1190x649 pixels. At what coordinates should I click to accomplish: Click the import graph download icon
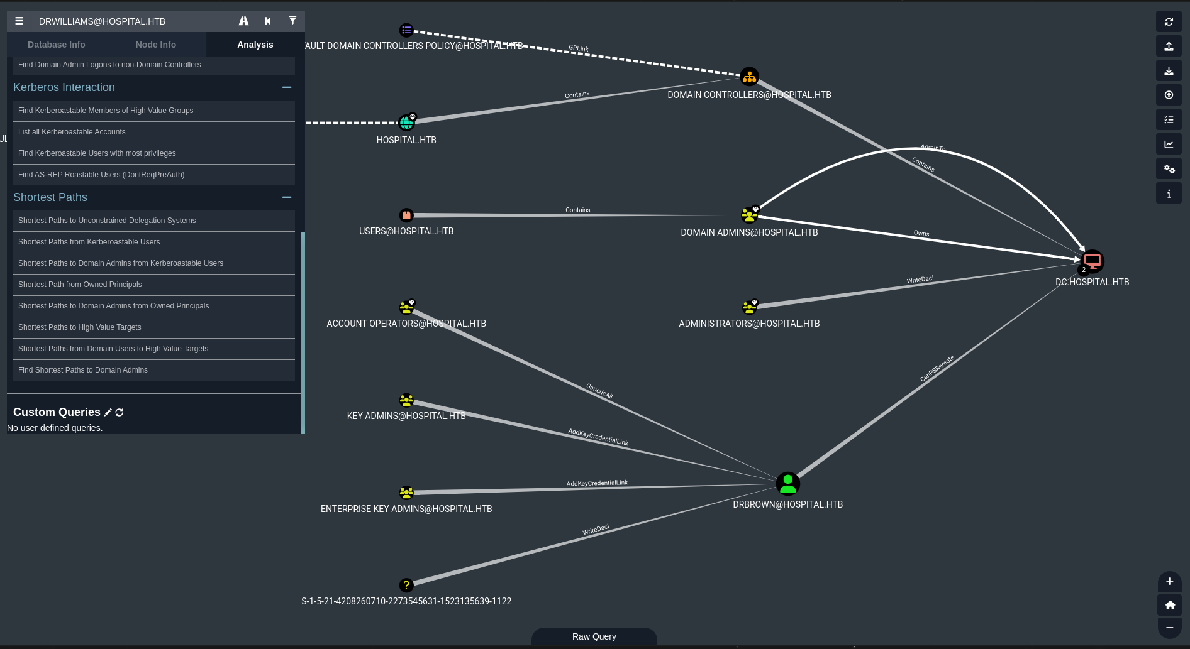pos(1169,71)
